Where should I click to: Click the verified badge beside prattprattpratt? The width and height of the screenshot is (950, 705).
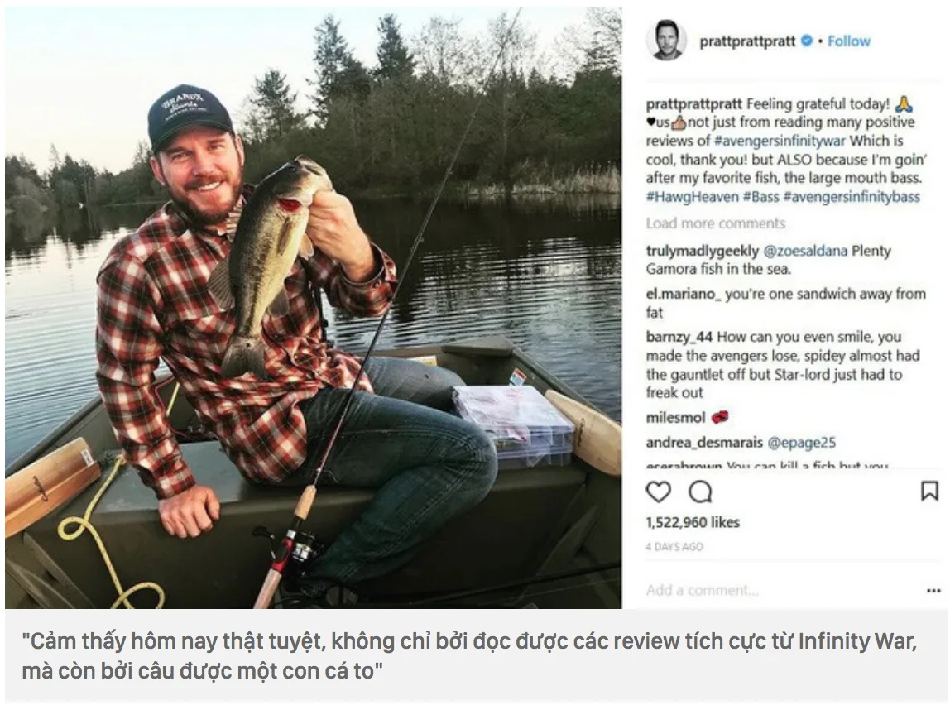click(x=806, y=41)
